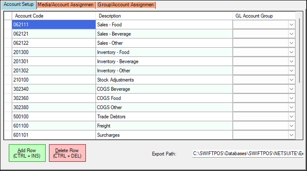
Task: Select account code cell 062122
Action: pos(54,43)
